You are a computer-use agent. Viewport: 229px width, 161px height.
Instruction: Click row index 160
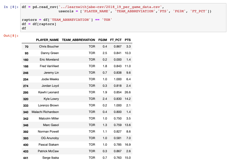point(26,60)
